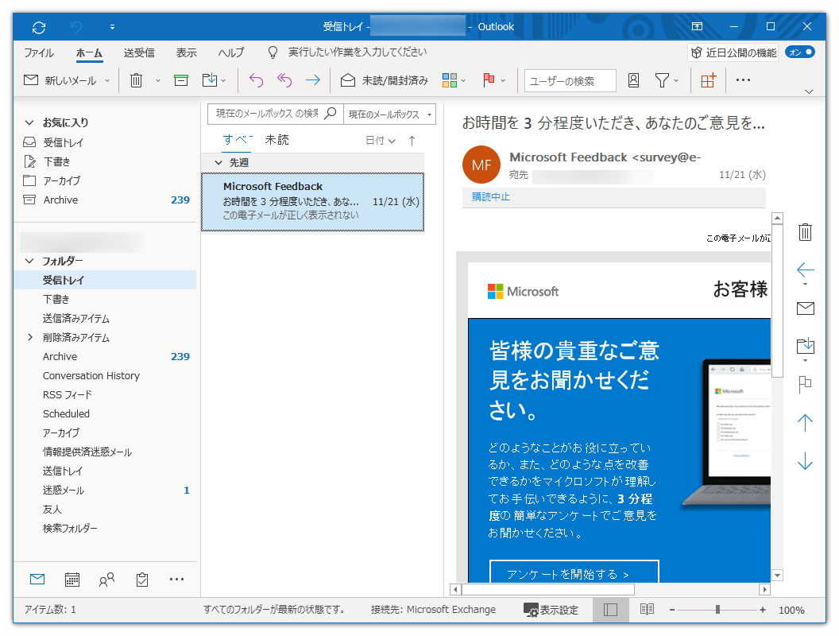The width and height of the screenshot is (839, 636).
Task: Click the Delete trash icon in ribbon
Action: [x=135, y=79]
